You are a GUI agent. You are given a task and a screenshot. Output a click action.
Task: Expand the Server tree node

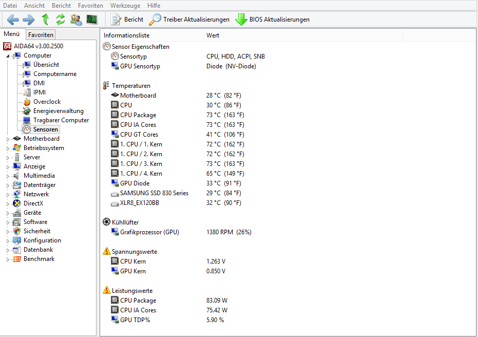tap(8, 158)
